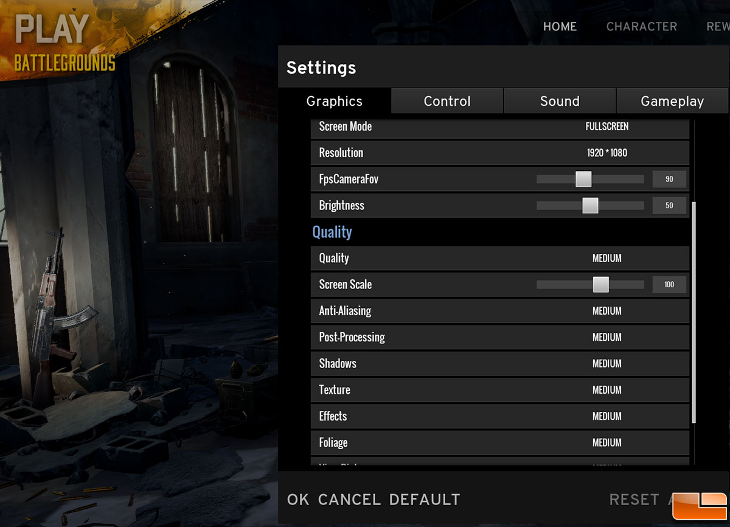Image resolution: width=730 pixels, height=527 pixels.
Task: Click the Brightness value field 50
Action: click(x=669, y=206)
